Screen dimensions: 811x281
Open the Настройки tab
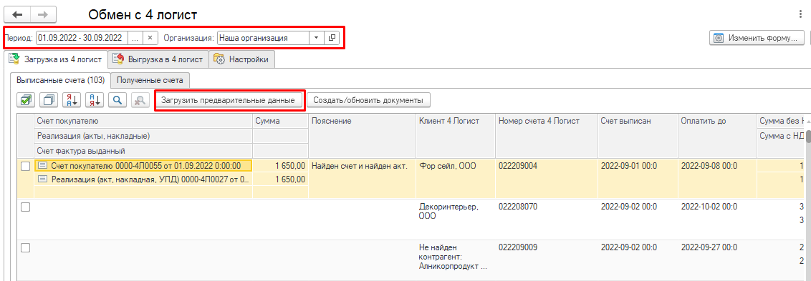(x=241, y=59)
